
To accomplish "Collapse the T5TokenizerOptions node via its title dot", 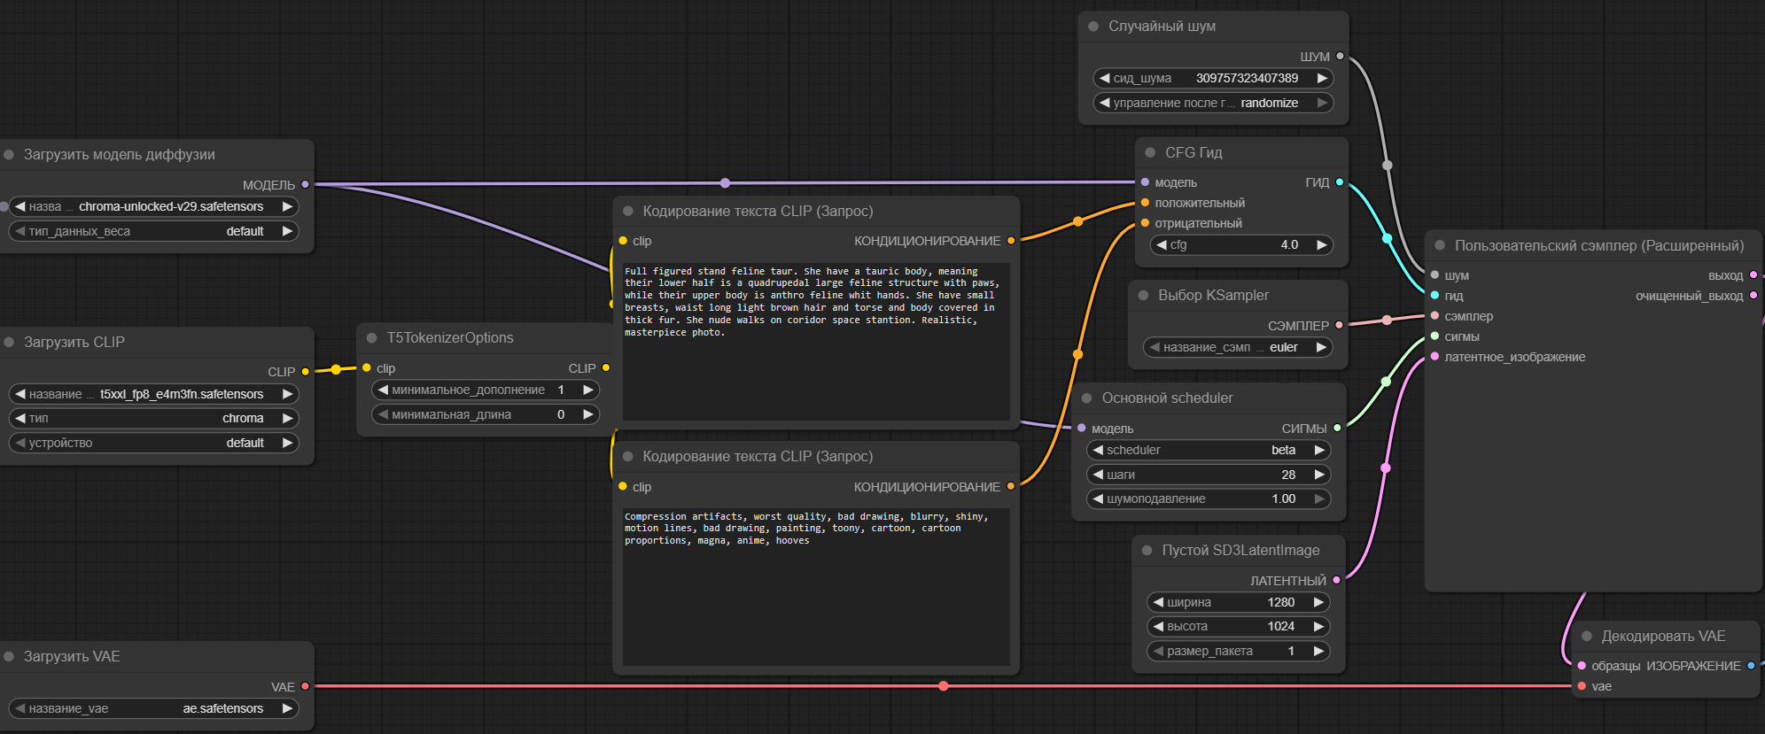I will (372, 338).
